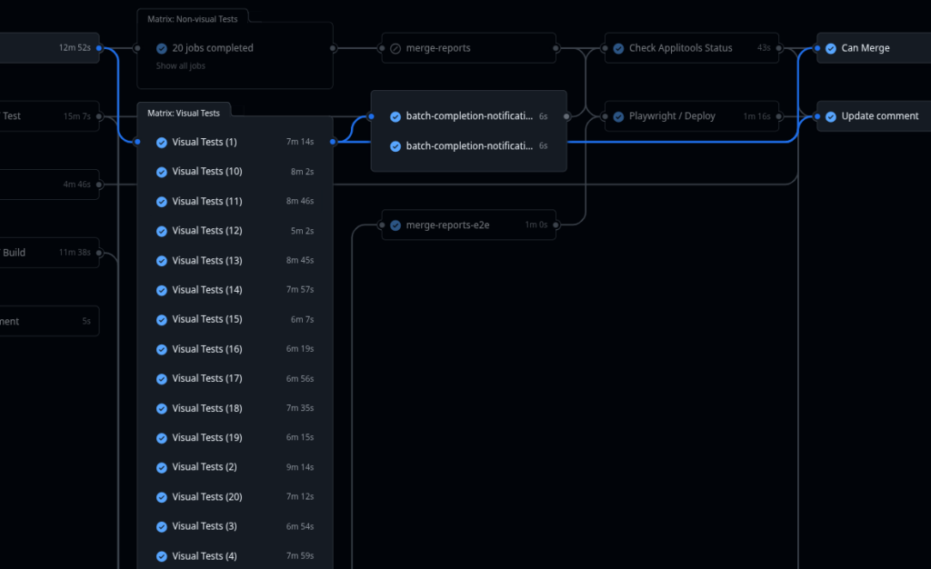
Task: Open the Visual Tests (10) job
Action: tap(235, 172)
